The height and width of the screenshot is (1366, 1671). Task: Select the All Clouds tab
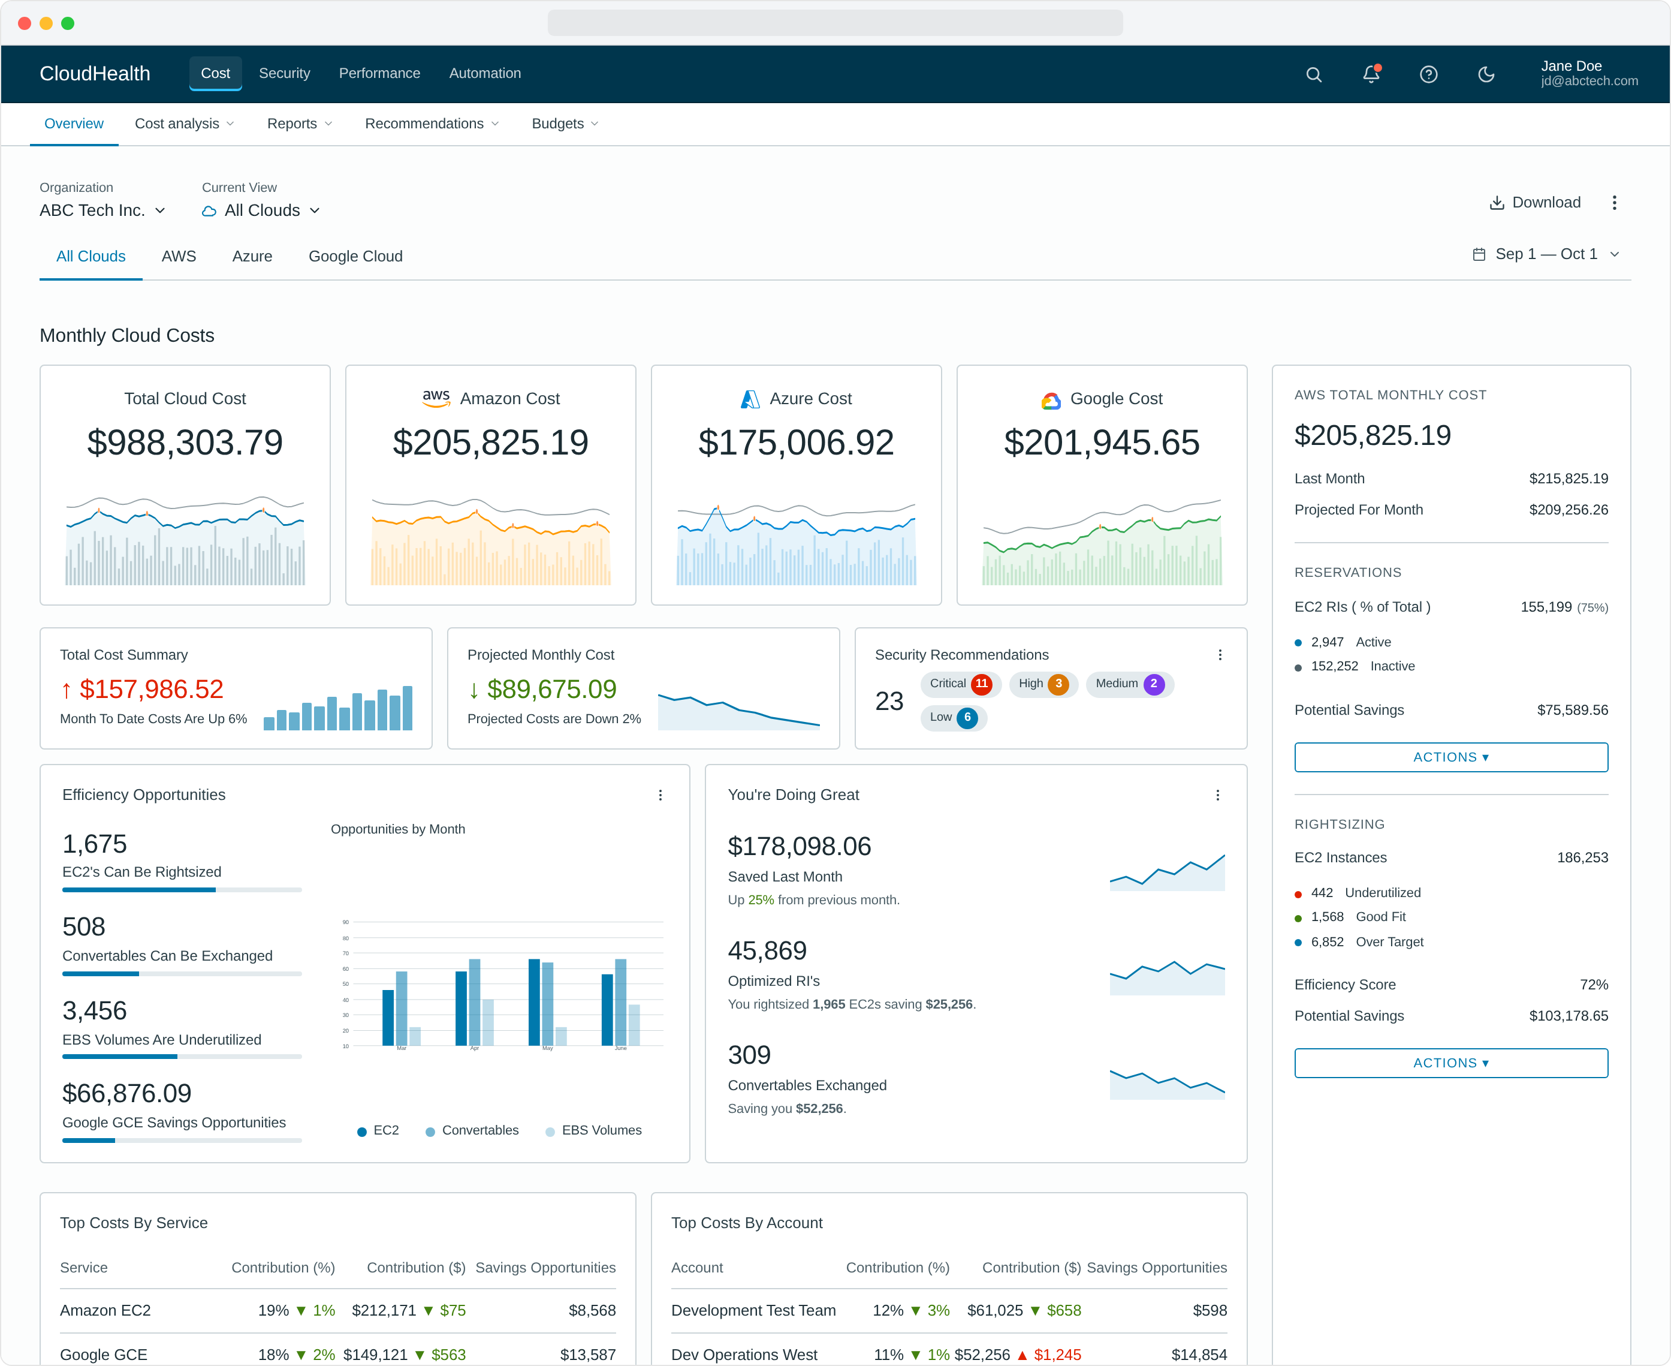tap(91, 257)
